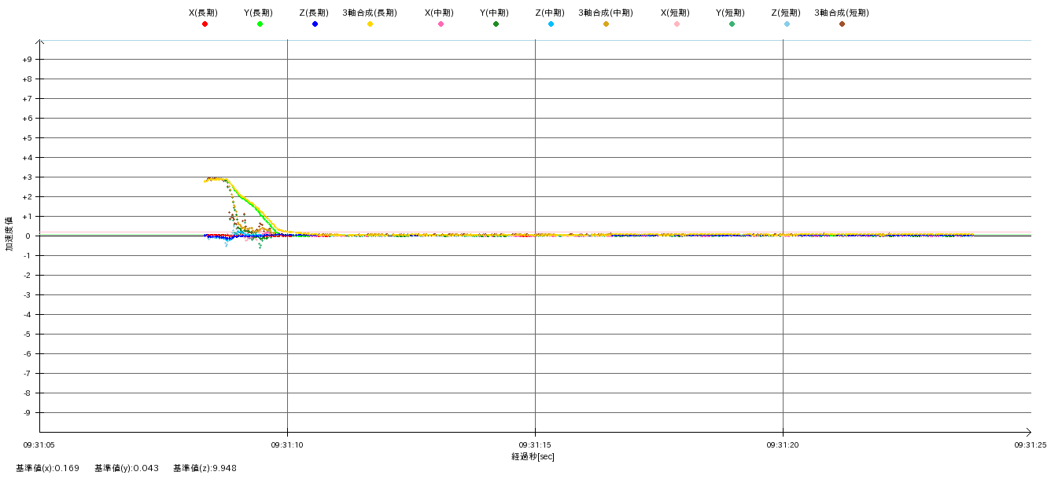1062x479 pixels.
Task: Click the 経過秒[sec] axis title
Action: tap(533, 456)
